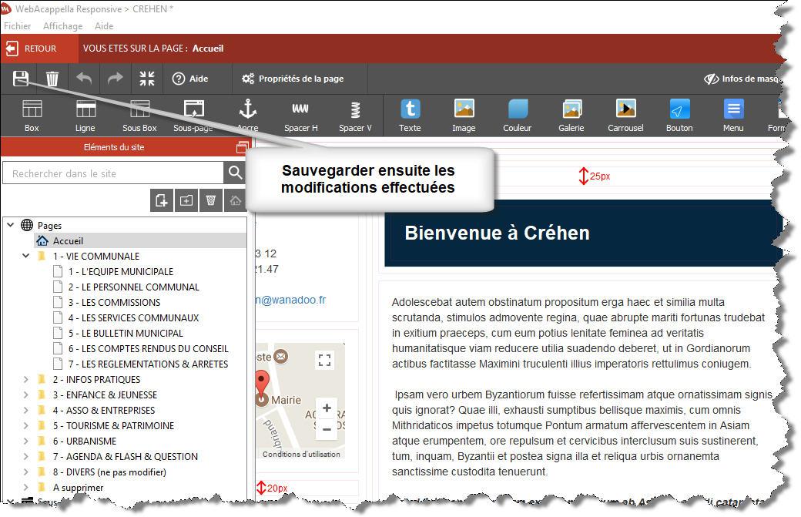Open the Fichier menu

(18, 26)
